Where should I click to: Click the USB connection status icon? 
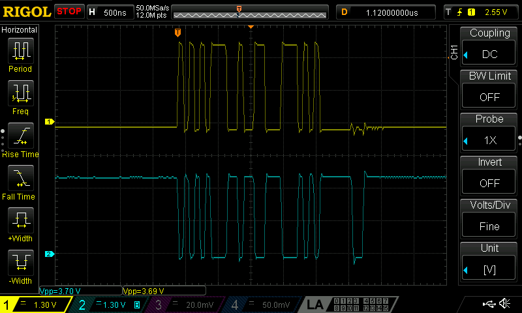pos(489,304)
